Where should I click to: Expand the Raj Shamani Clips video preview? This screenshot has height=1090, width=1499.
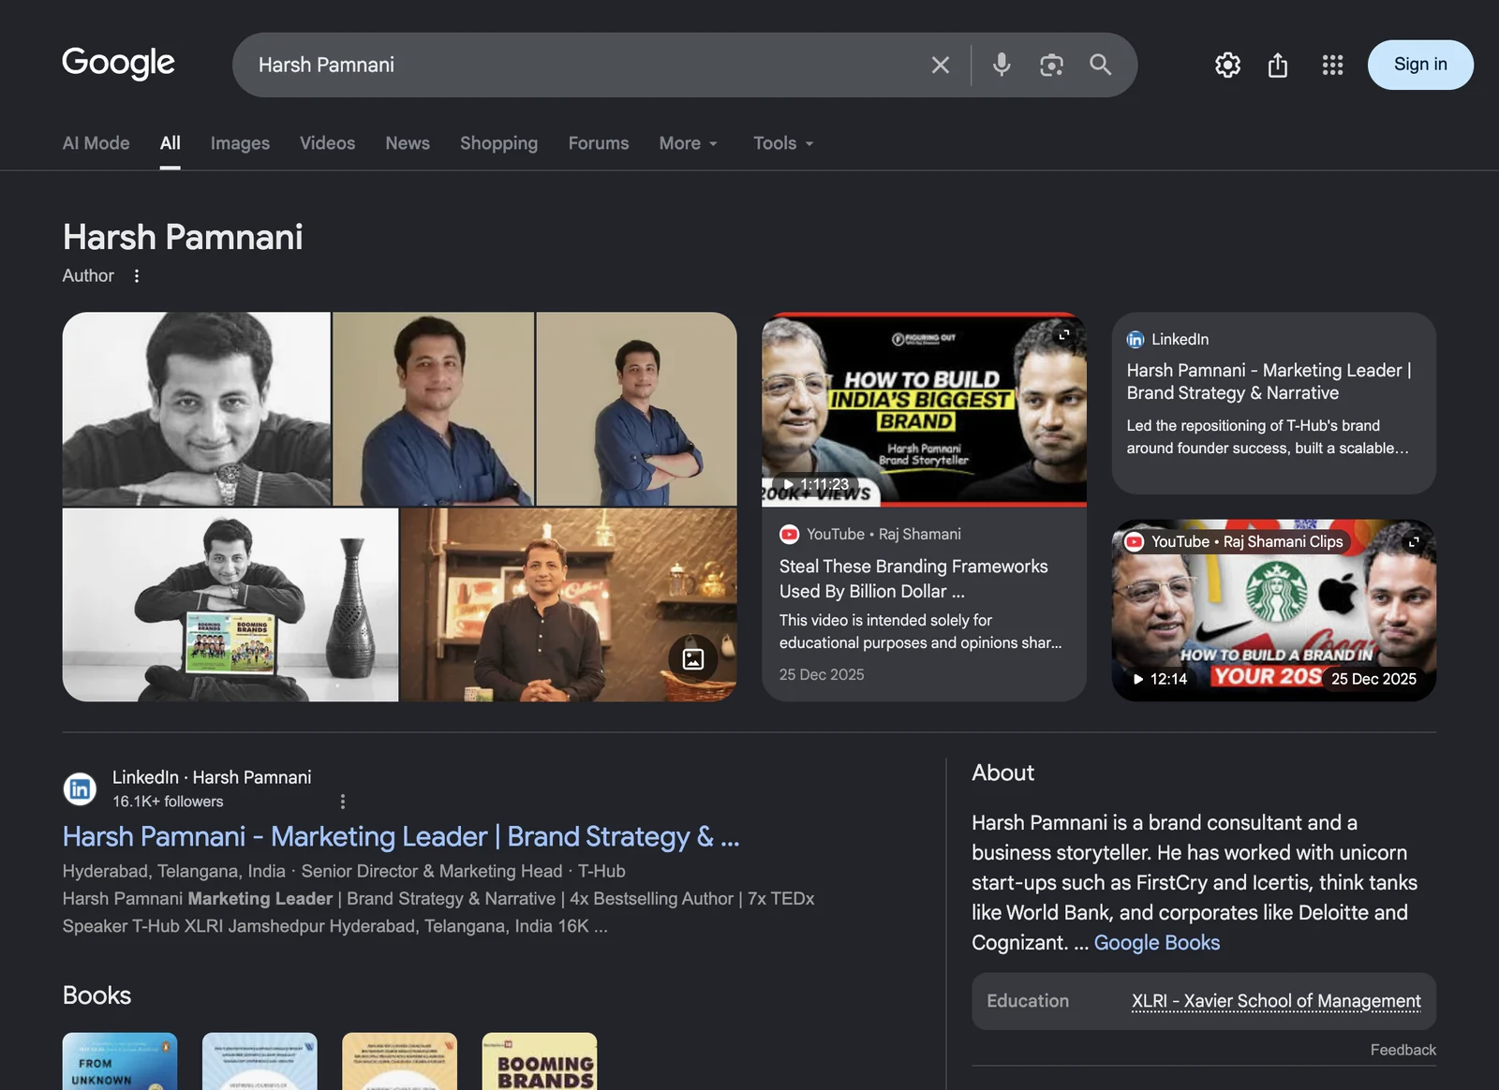pos(1414,542)
